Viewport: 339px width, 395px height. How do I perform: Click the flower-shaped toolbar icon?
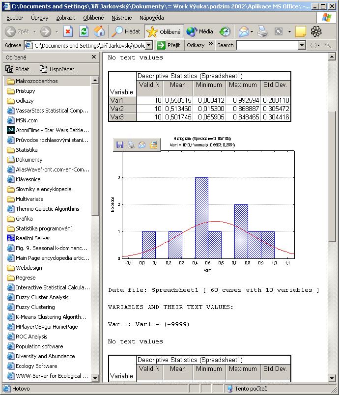(x=316, y=31)
